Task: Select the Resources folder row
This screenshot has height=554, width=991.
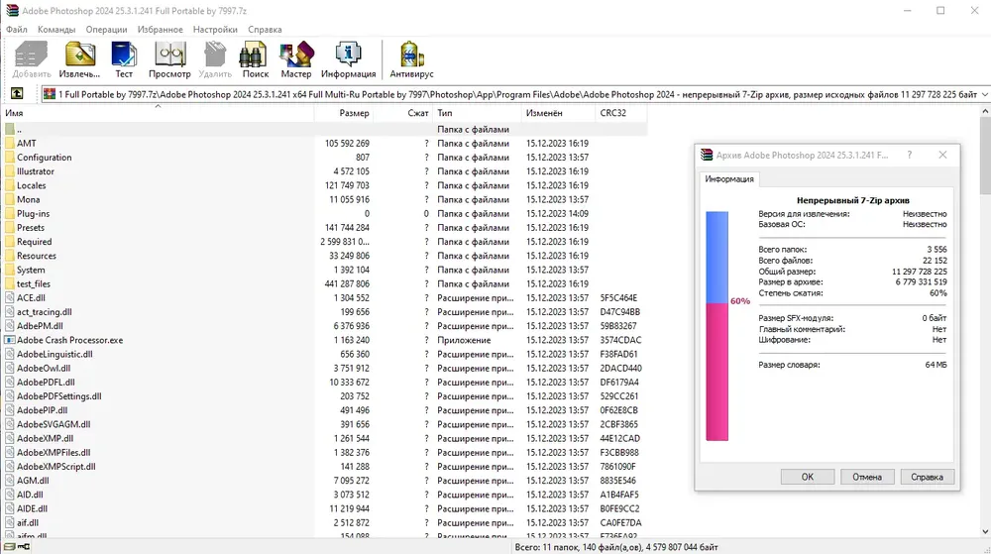Action: coord(325,256)
